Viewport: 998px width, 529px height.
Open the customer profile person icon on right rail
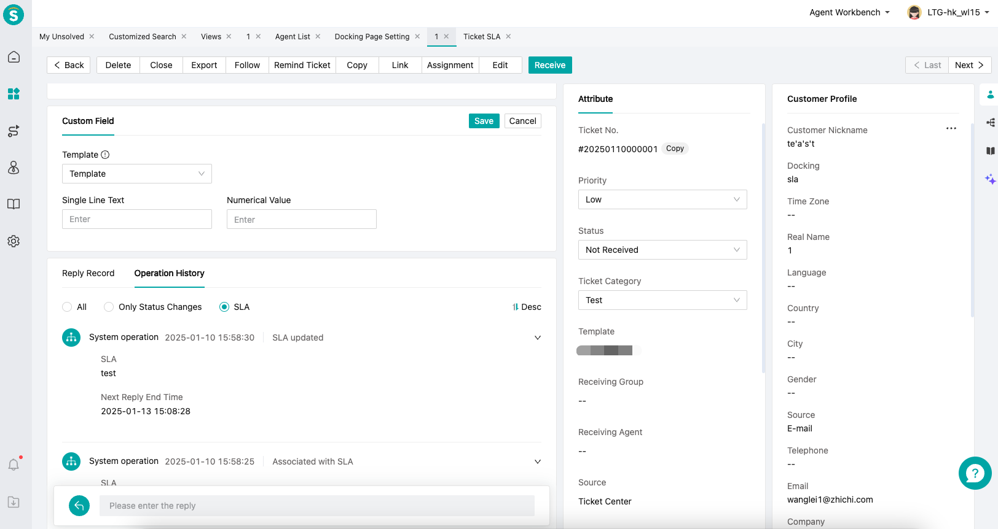(990, 95)
